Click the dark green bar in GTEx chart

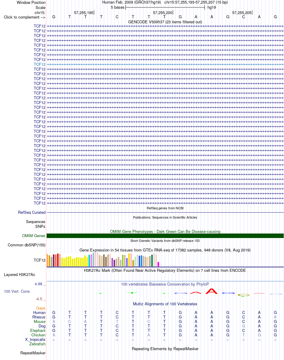click(x=152, y=260)
